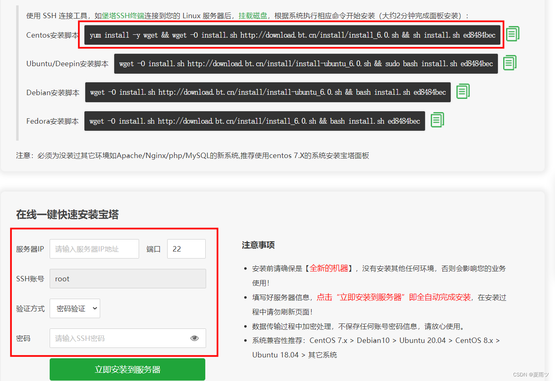Click the 验证方式 label

(x=30, y=309)
